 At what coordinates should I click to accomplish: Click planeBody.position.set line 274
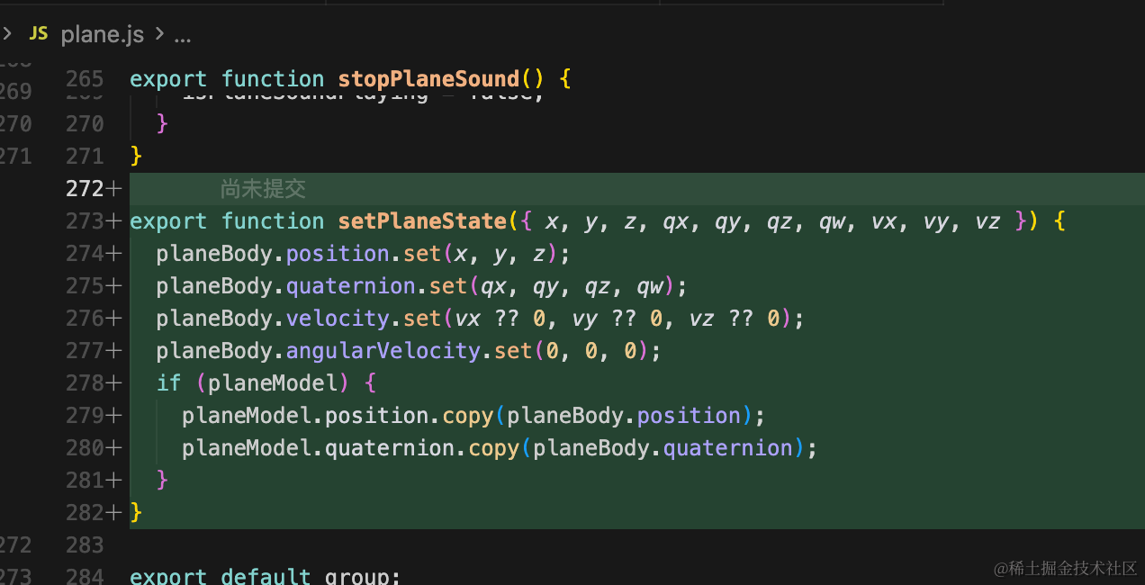[x=364, y=254]
